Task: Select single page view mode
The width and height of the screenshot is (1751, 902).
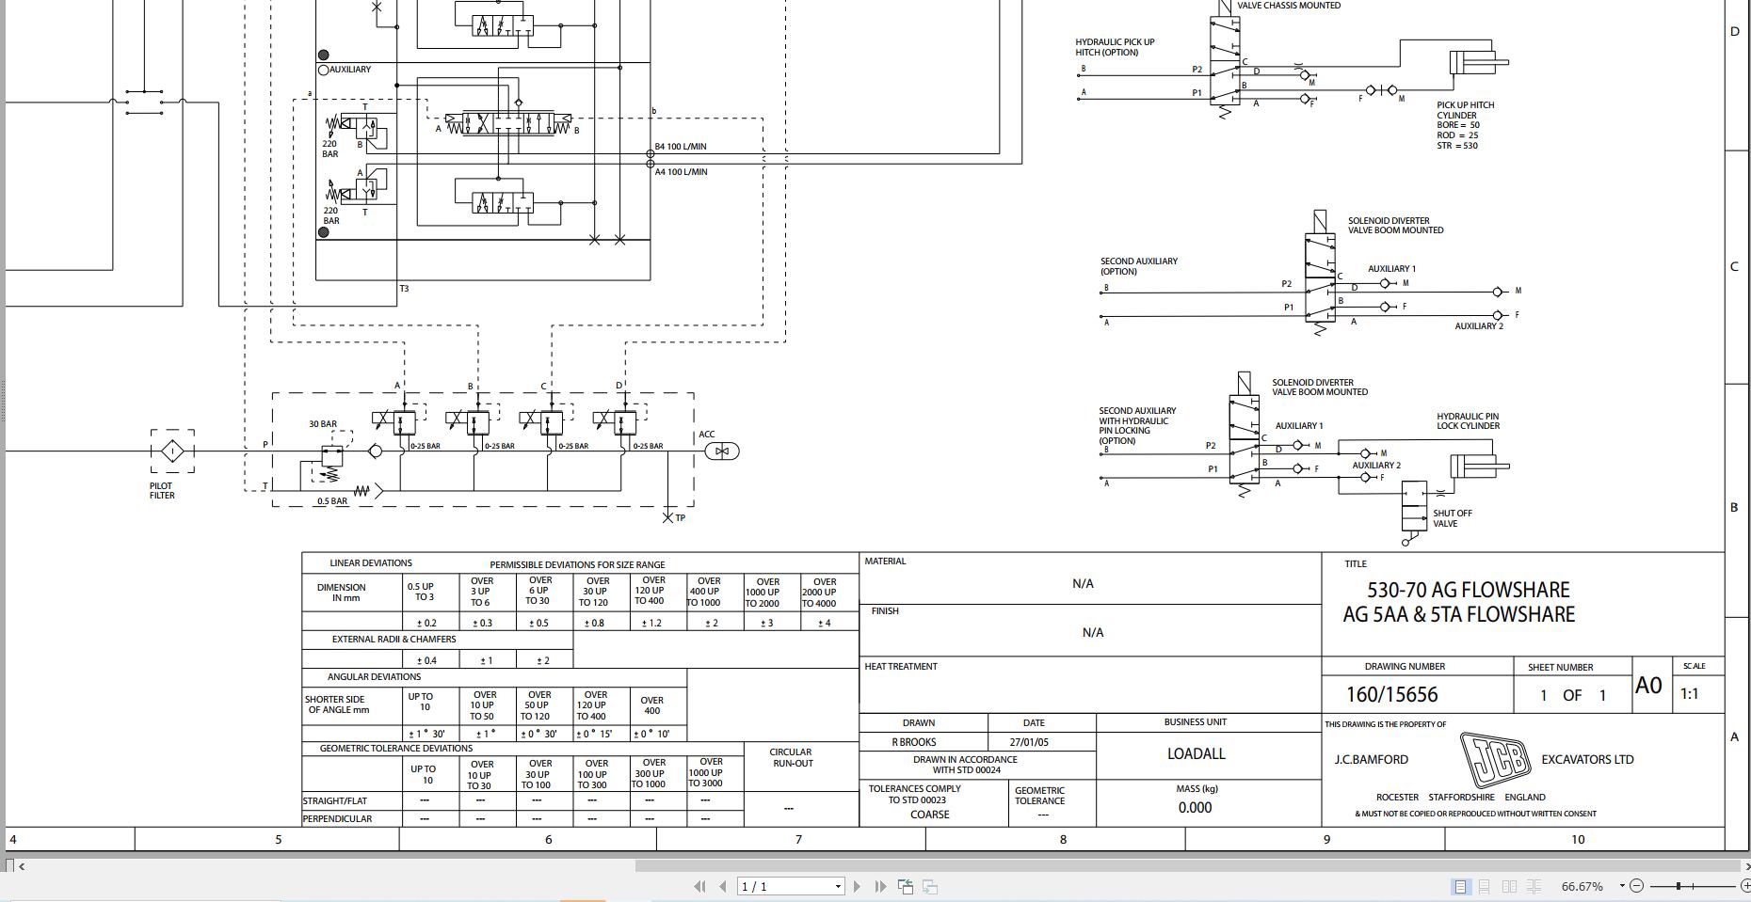Action: tap(1460, 886)
